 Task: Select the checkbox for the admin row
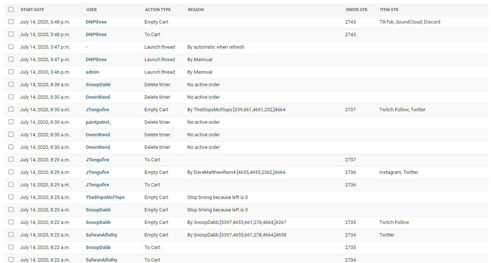[x=11, y=72]
